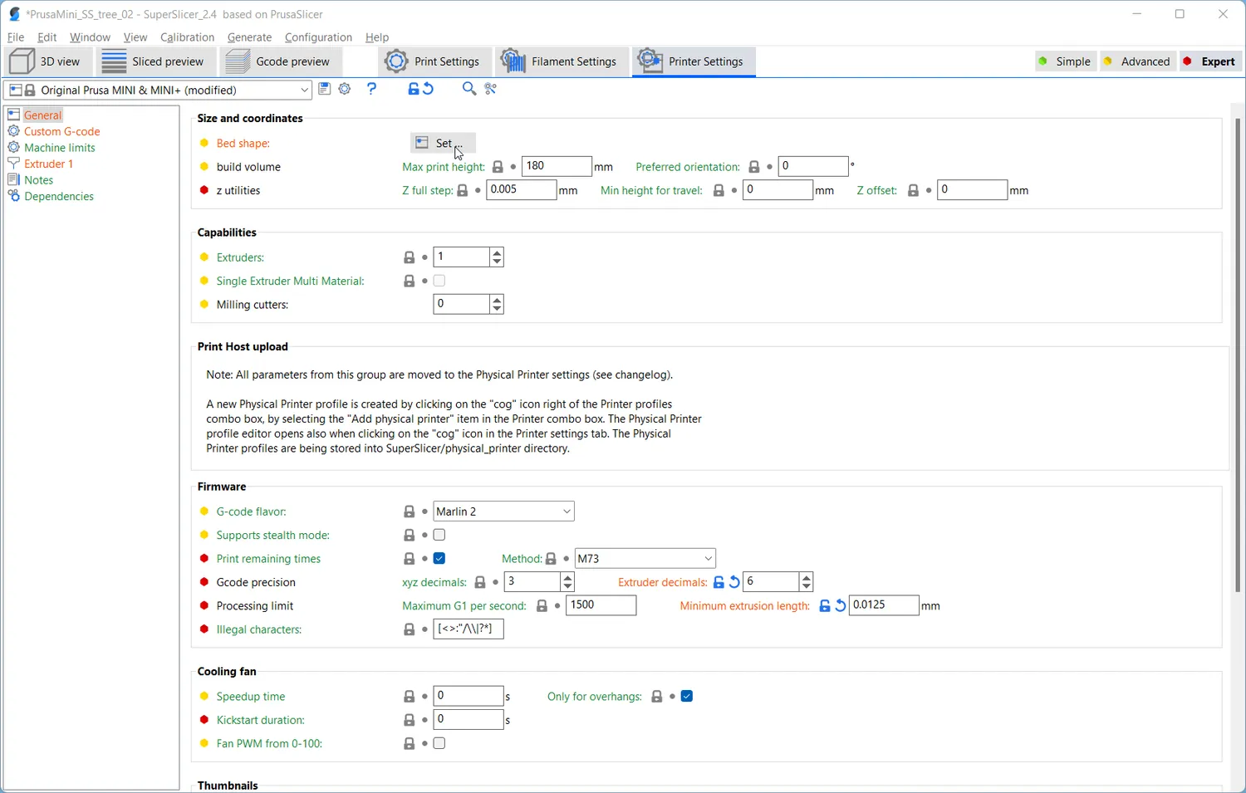Image resolution: width=1246 pixels, height=793 pixels.
Task: Switch to Simple mode
Action: [x=1066, y=61]
